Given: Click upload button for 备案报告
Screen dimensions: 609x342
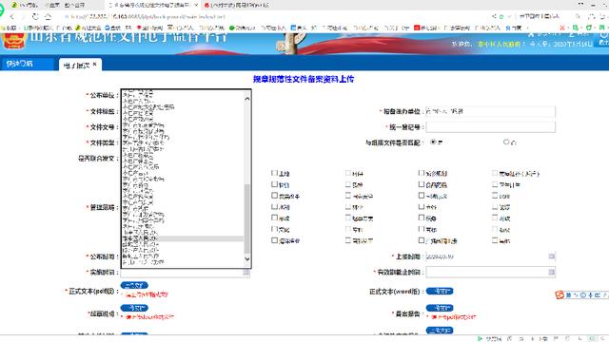Looking at the screenshot, I should 440,308.
